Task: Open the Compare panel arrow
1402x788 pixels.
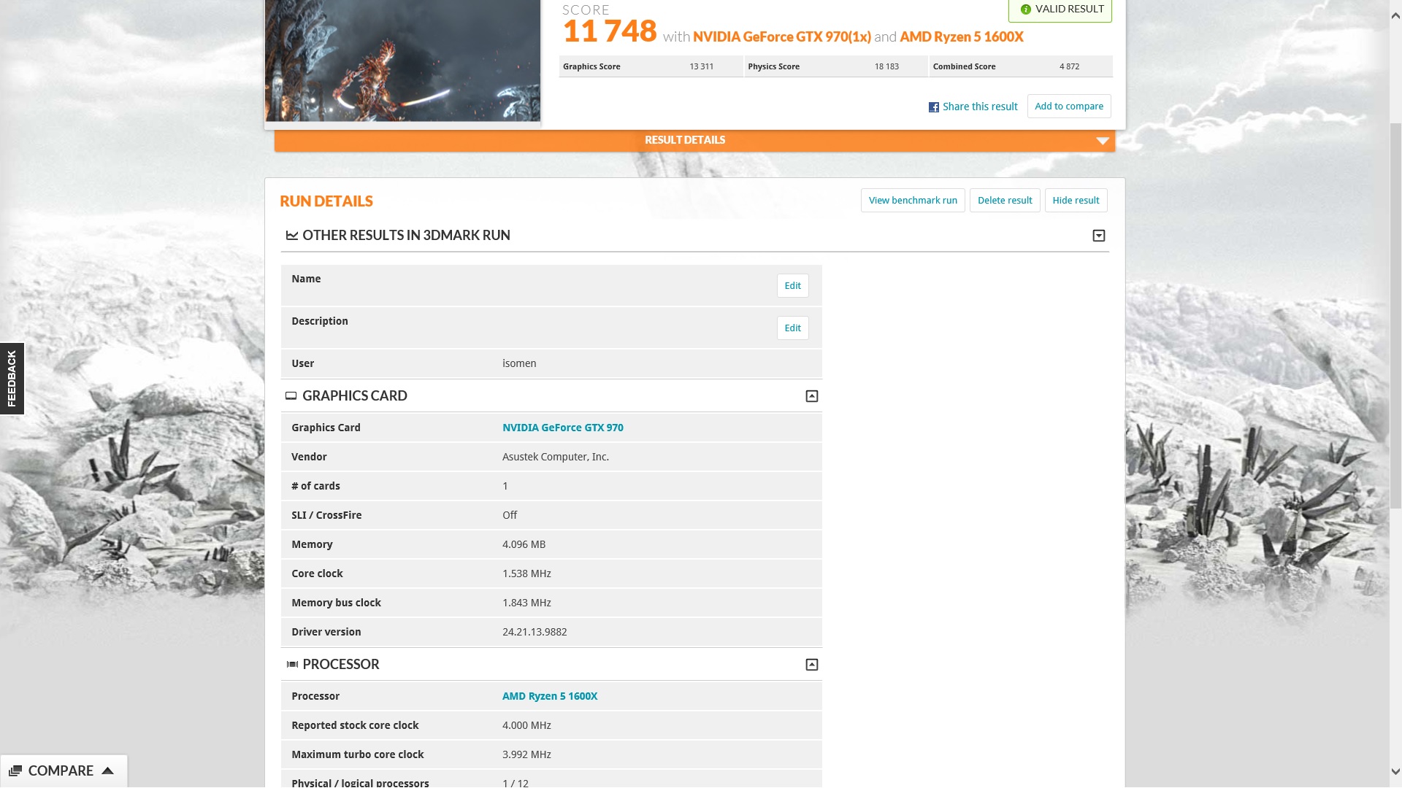Action: coord(107,770)
